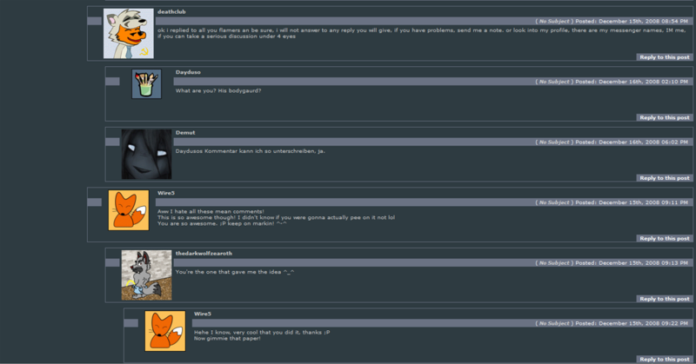696x364 pixels.
Task: Visit deathclub's profile via username
Action: [x=171, y=12]
